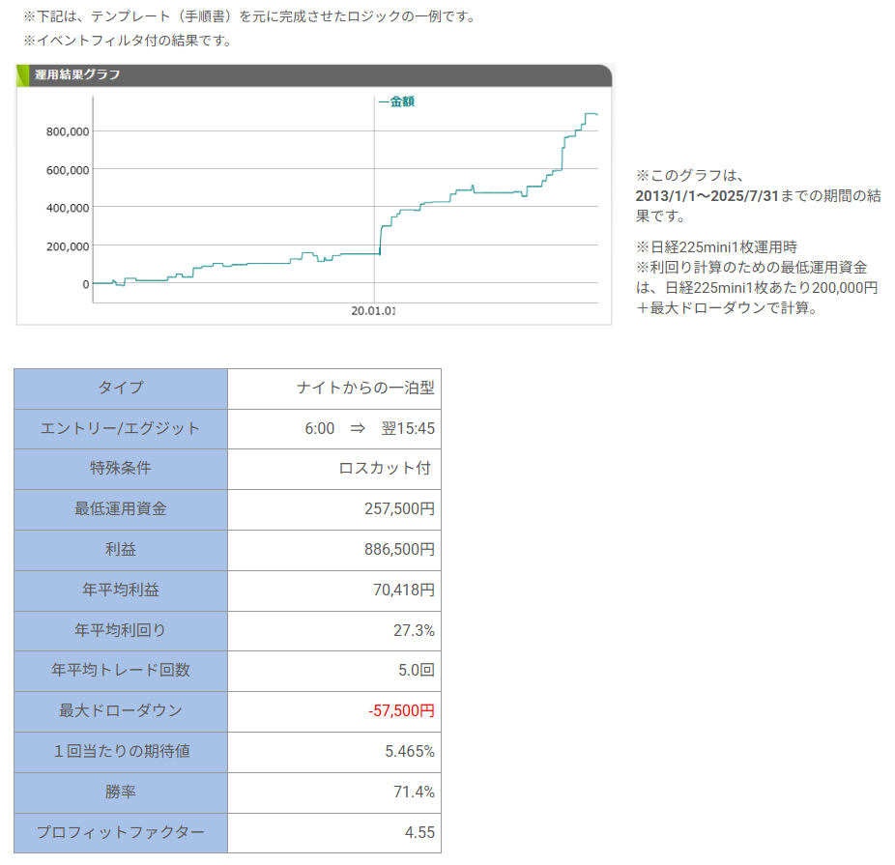Viewport: 895px width, 865px height.
Task: Click the bold 2013/1/1～2025/7/31 period text
Action: [707, 196]
